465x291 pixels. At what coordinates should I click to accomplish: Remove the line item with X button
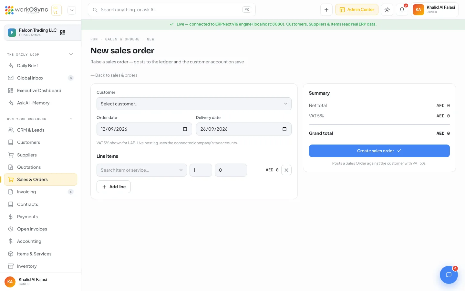pyautogui.click(x=286, y=170)
